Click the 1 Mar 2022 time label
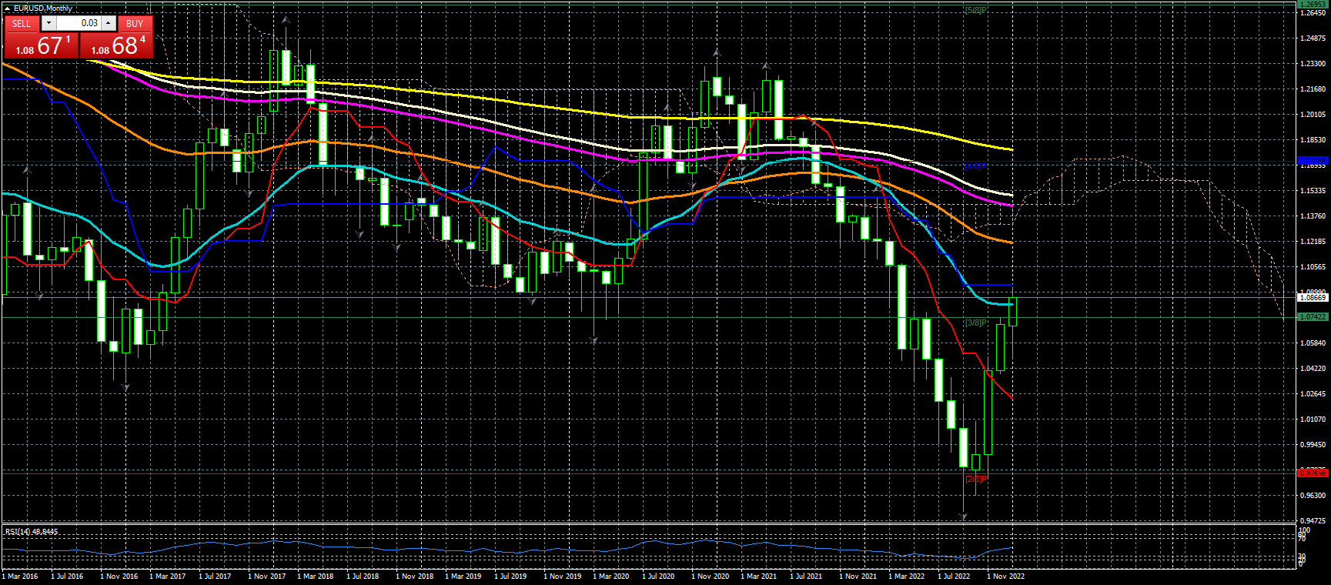The image size is (1331, 585). [x=907, y=577]
